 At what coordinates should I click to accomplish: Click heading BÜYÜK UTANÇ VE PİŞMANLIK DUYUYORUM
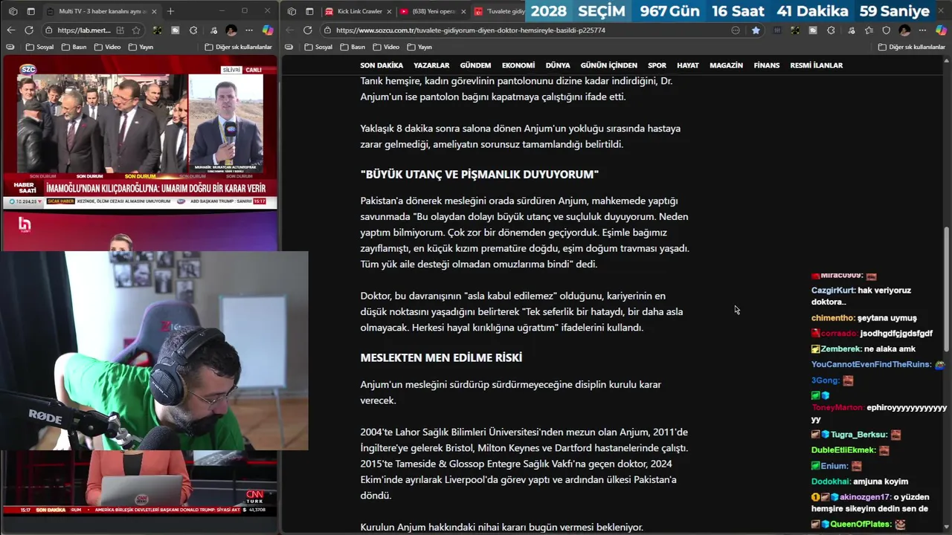(480, 175)
